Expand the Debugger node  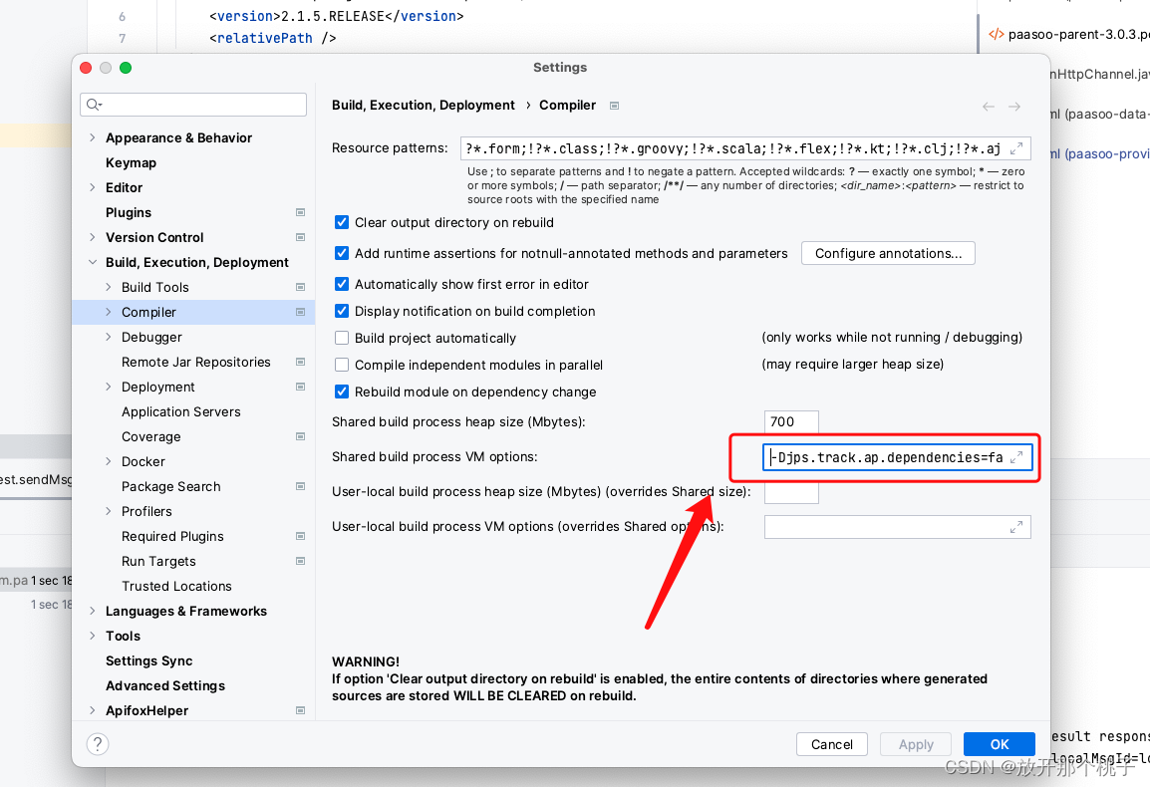coord(109,338)
